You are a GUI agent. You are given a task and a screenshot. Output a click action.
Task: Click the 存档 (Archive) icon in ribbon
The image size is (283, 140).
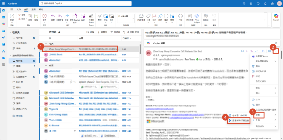(36, 16)
